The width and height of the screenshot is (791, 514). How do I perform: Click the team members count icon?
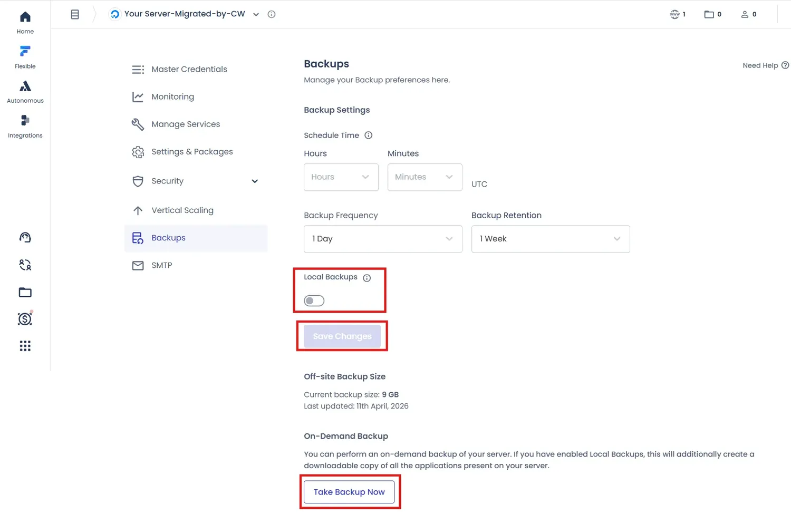point(745,14)
